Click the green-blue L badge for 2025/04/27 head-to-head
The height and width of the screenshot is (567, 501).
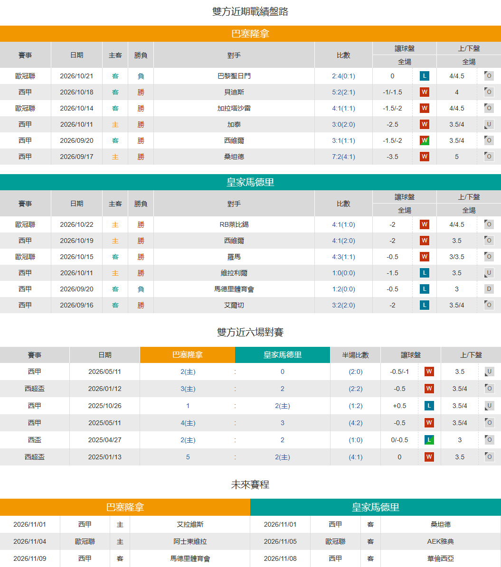429,440
